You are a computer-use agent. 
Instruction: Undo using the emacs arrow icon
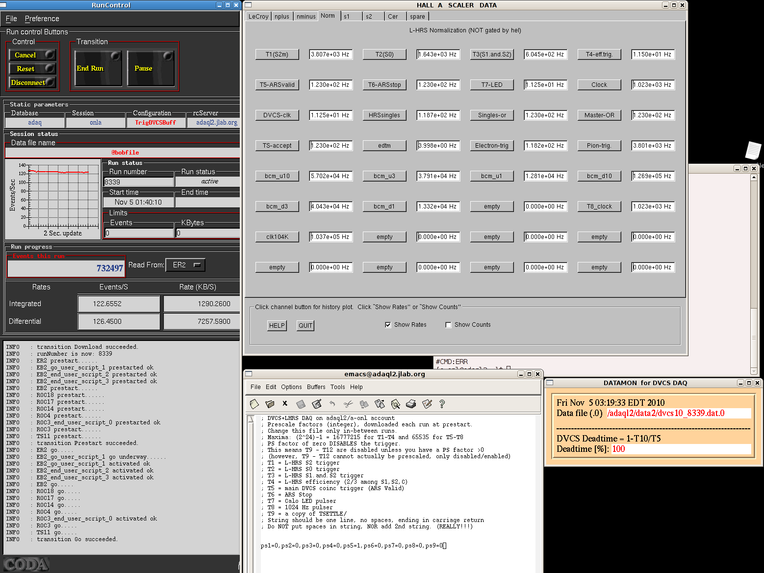click(x=332, y=404)
